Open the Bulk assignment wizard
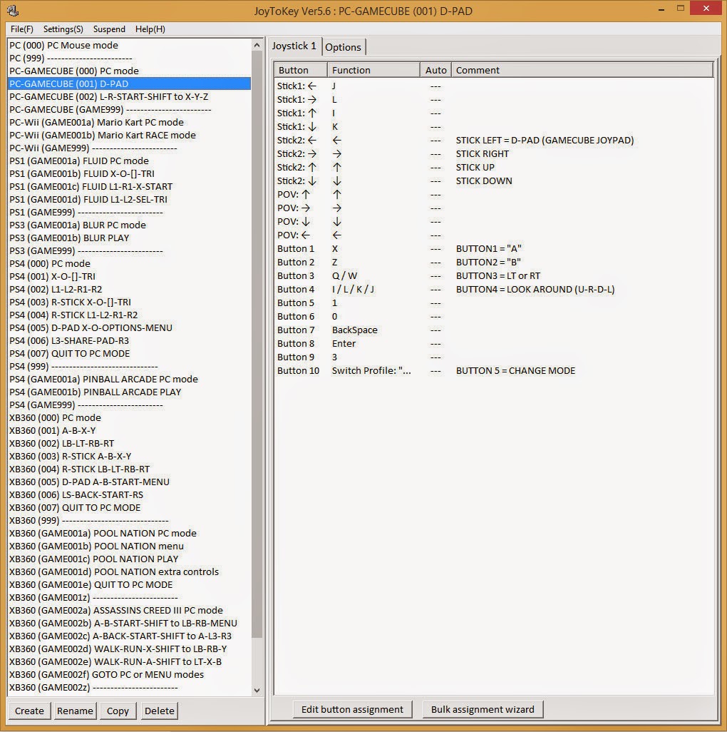Viewport: 727px width, 732px height. click(483, 709)
